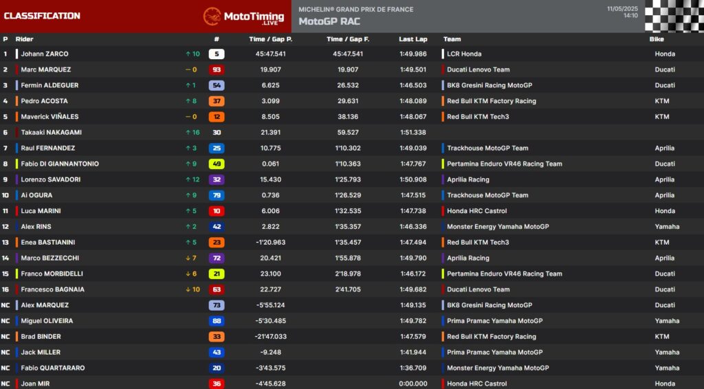This screenshot has height=389, width=704.
Task: Click Acosta's KTM bike label
Action: pos(662,101)
